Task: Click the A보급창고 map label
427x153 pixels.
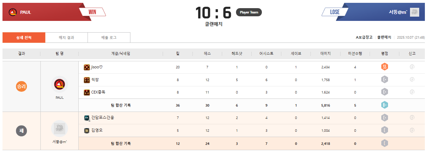Action: (x=364, y=37)
